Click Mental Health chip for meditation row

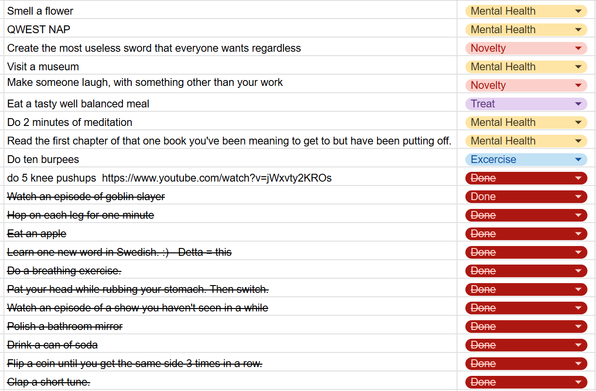point(526,123)
